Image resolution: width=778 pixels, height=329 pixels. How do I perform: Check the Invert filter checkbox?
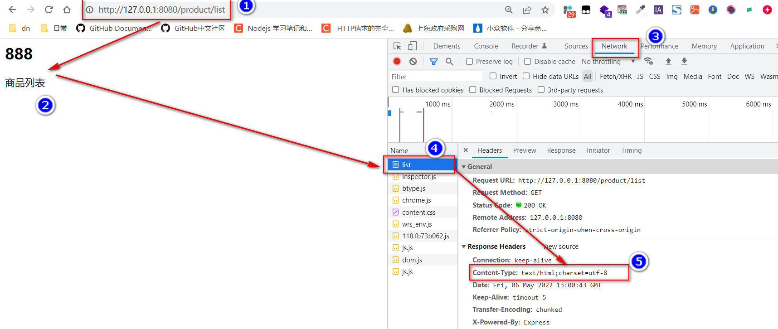(x=493, y=76)
